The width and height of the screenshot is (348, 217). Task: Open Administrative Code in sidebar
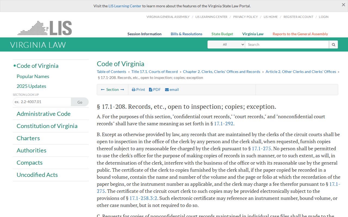click(x=43, y=114)
